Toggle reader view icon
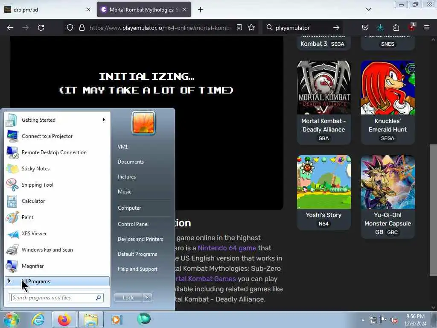The height and width of the screenshot is (328, 437). (x=239, y=27)
